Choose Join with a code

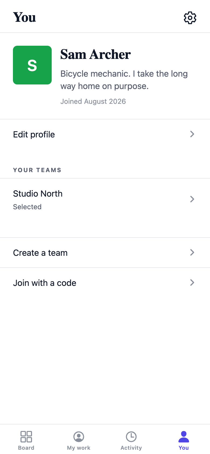click(x=105, y=283)
